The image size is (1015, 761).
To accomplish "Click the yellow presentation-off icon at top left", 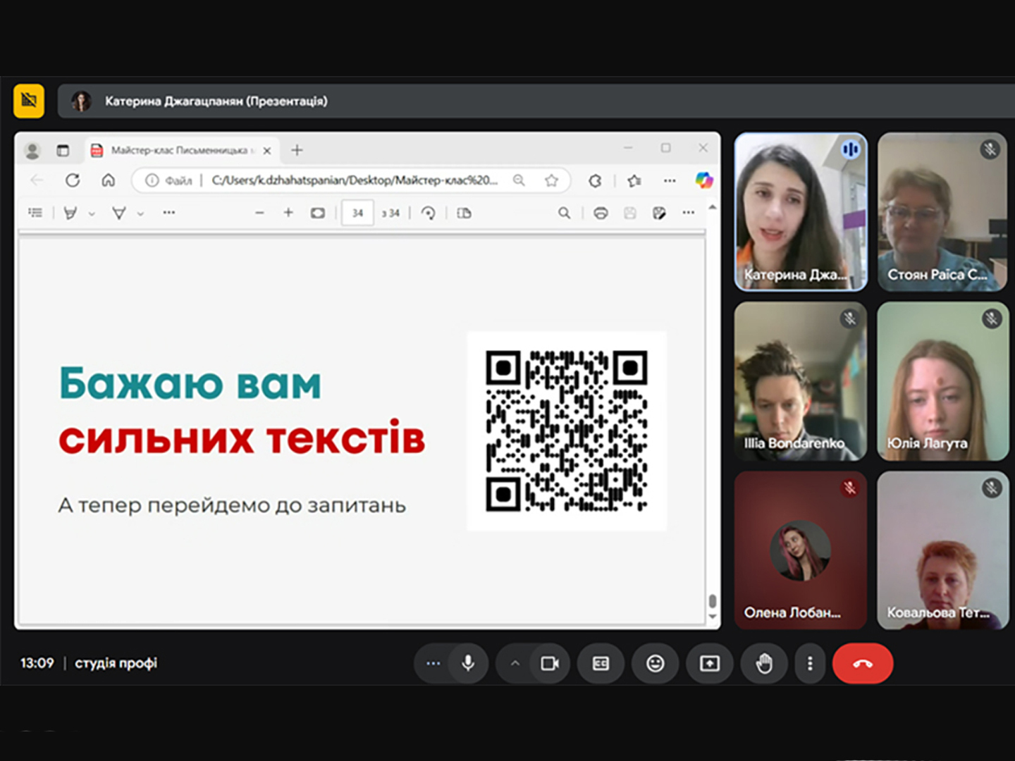I will [x=29, y=101].
